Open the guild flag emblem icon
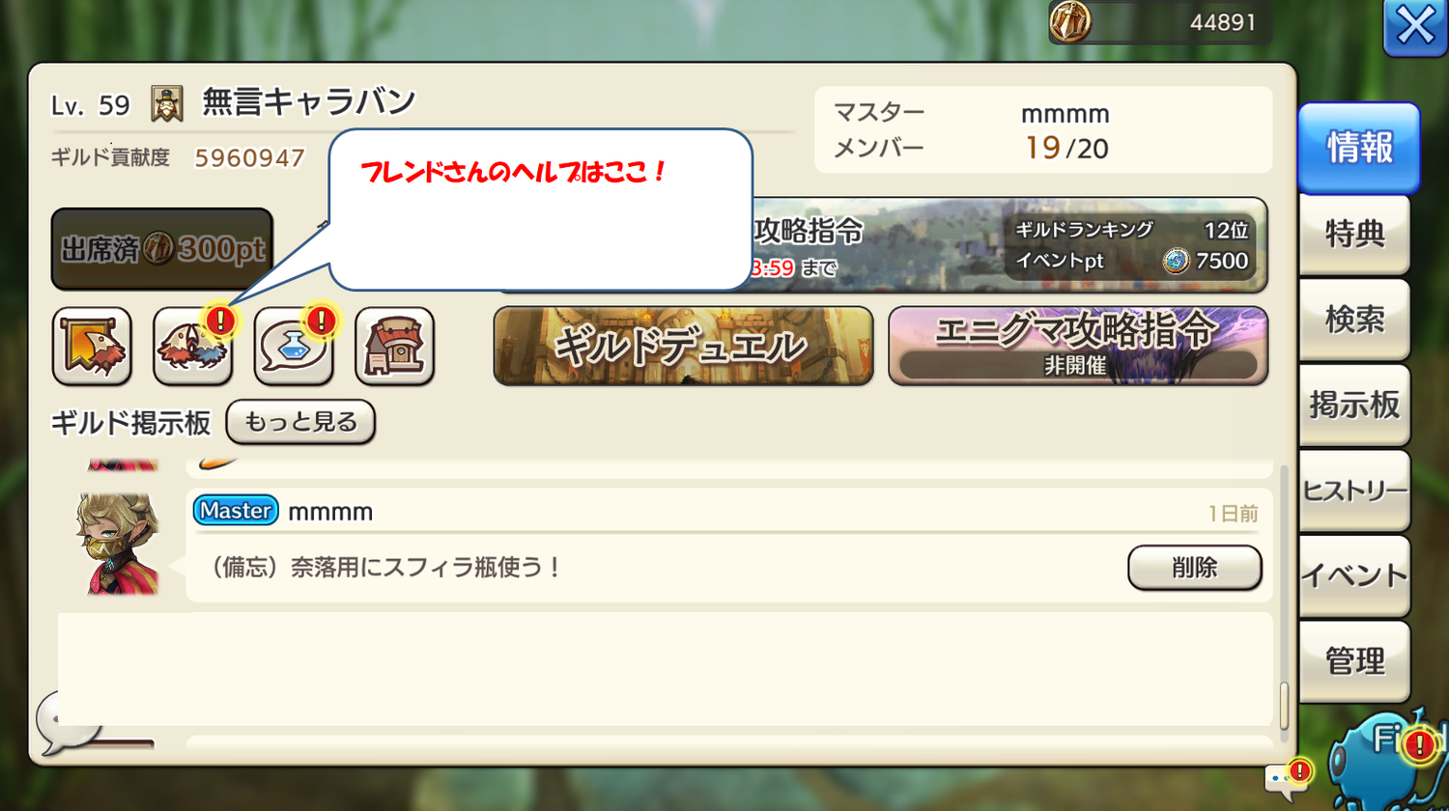1449x811 pixels. (x=92, y=346)
